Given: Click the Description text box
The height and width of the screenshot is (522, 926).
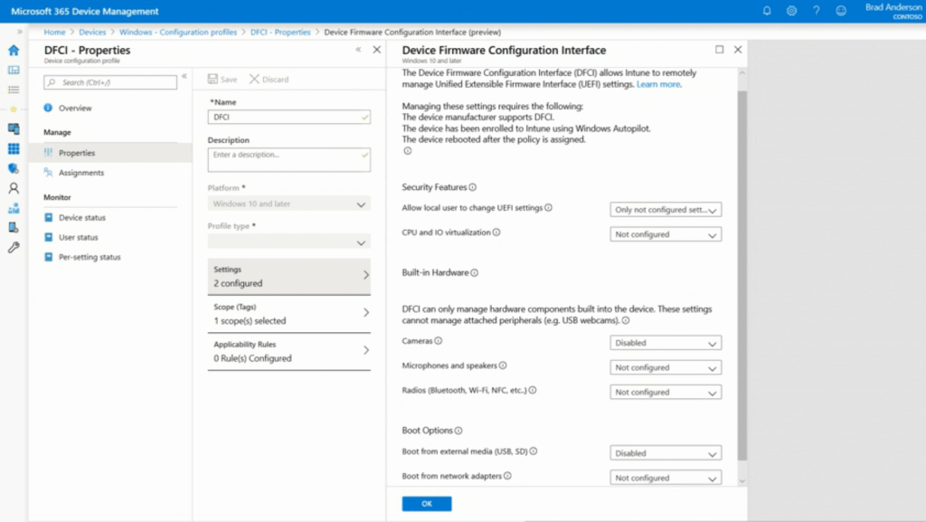Looking at the screenshot, I should (288, 160).
